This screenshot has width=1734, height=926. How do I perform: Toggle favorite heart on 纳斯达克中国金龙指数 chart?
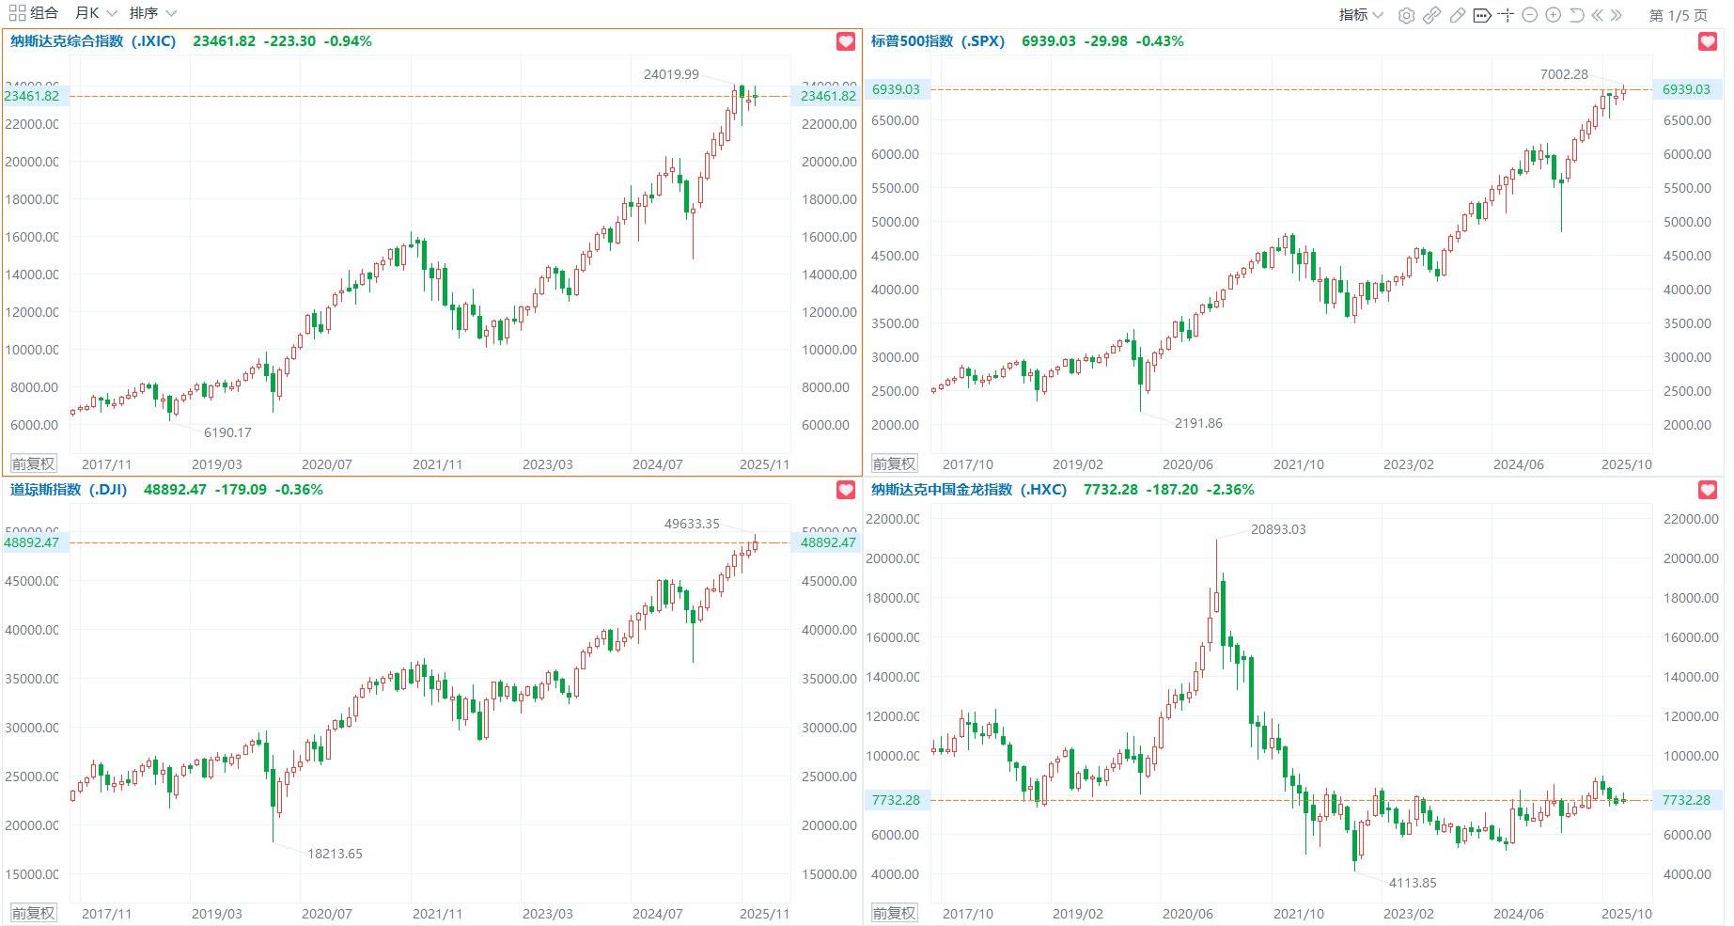1707,490
